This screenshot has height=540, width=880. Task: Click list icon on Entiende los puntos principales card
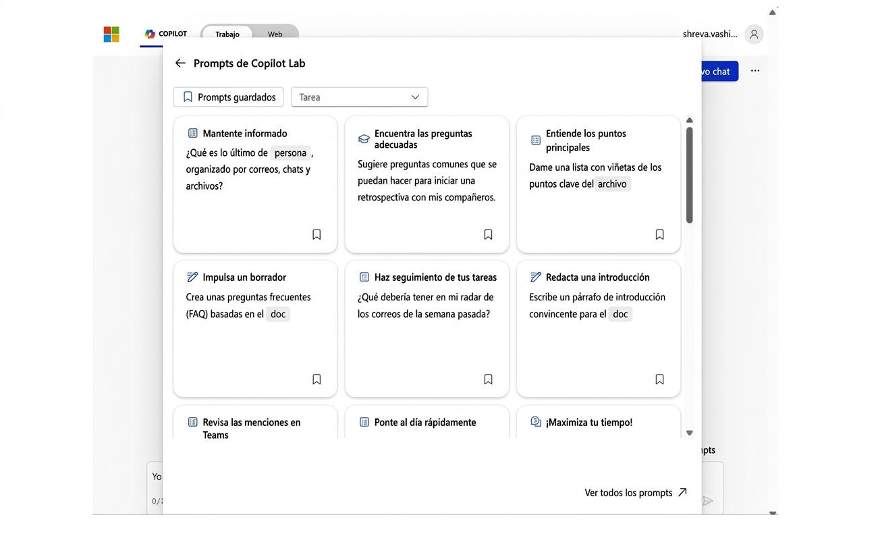pyautogui.click(x=536, y=140)
